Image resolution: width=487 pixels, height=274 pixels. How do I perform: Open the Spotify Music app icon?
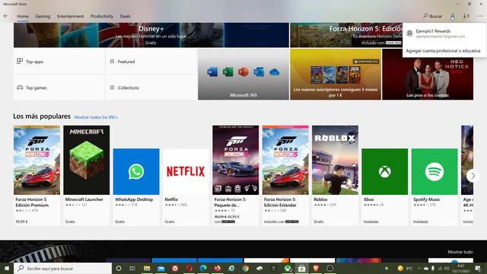pos(434,171)
